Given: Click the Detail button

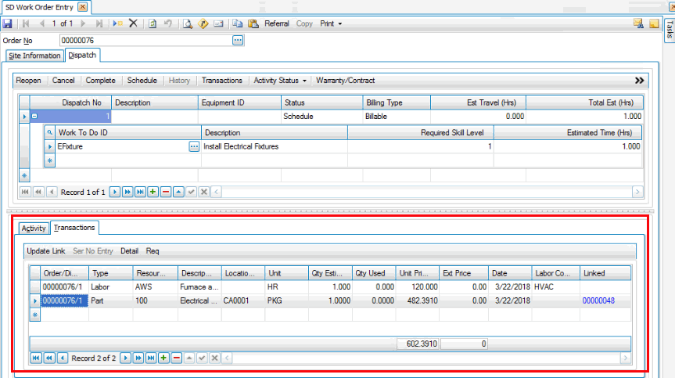Looking at the screenshot, I should [129, 251].
